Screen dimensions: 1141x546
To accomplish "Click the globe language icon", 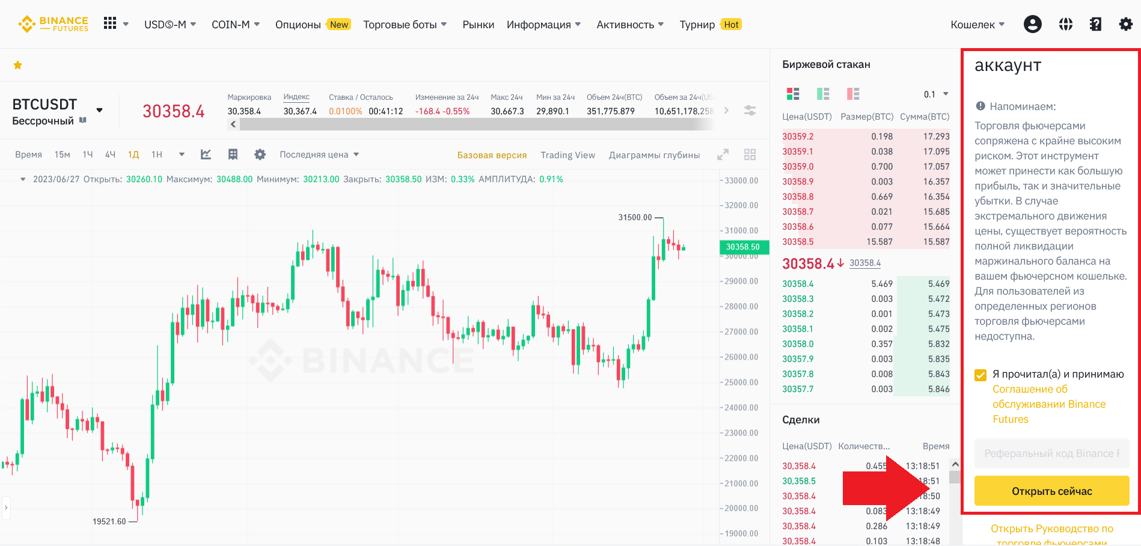I will tap(1065, 24).
